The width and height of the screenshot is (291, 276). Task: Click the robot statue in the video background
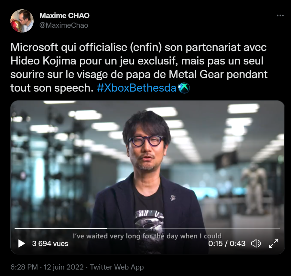254,189
